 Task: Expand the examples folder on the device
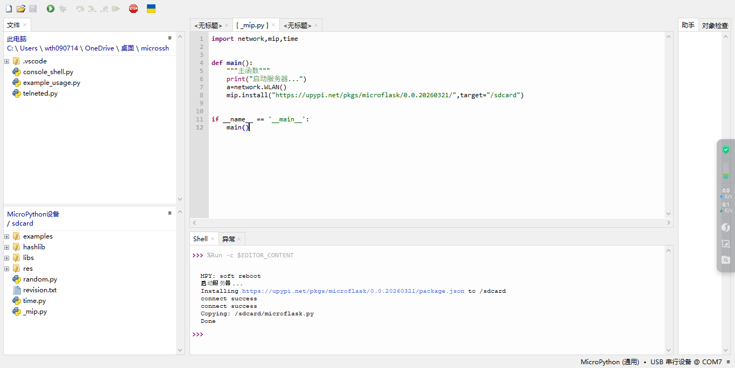click(x=7, y=236)
